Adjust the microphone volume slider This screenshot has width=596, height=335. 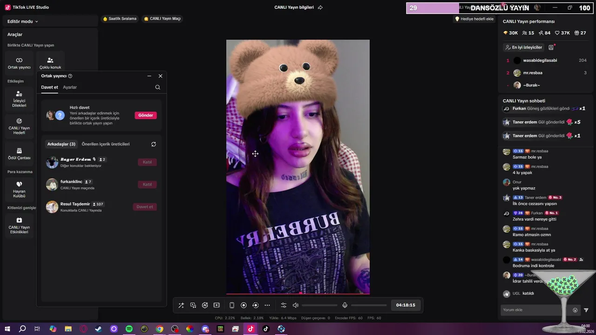[369, 305]
